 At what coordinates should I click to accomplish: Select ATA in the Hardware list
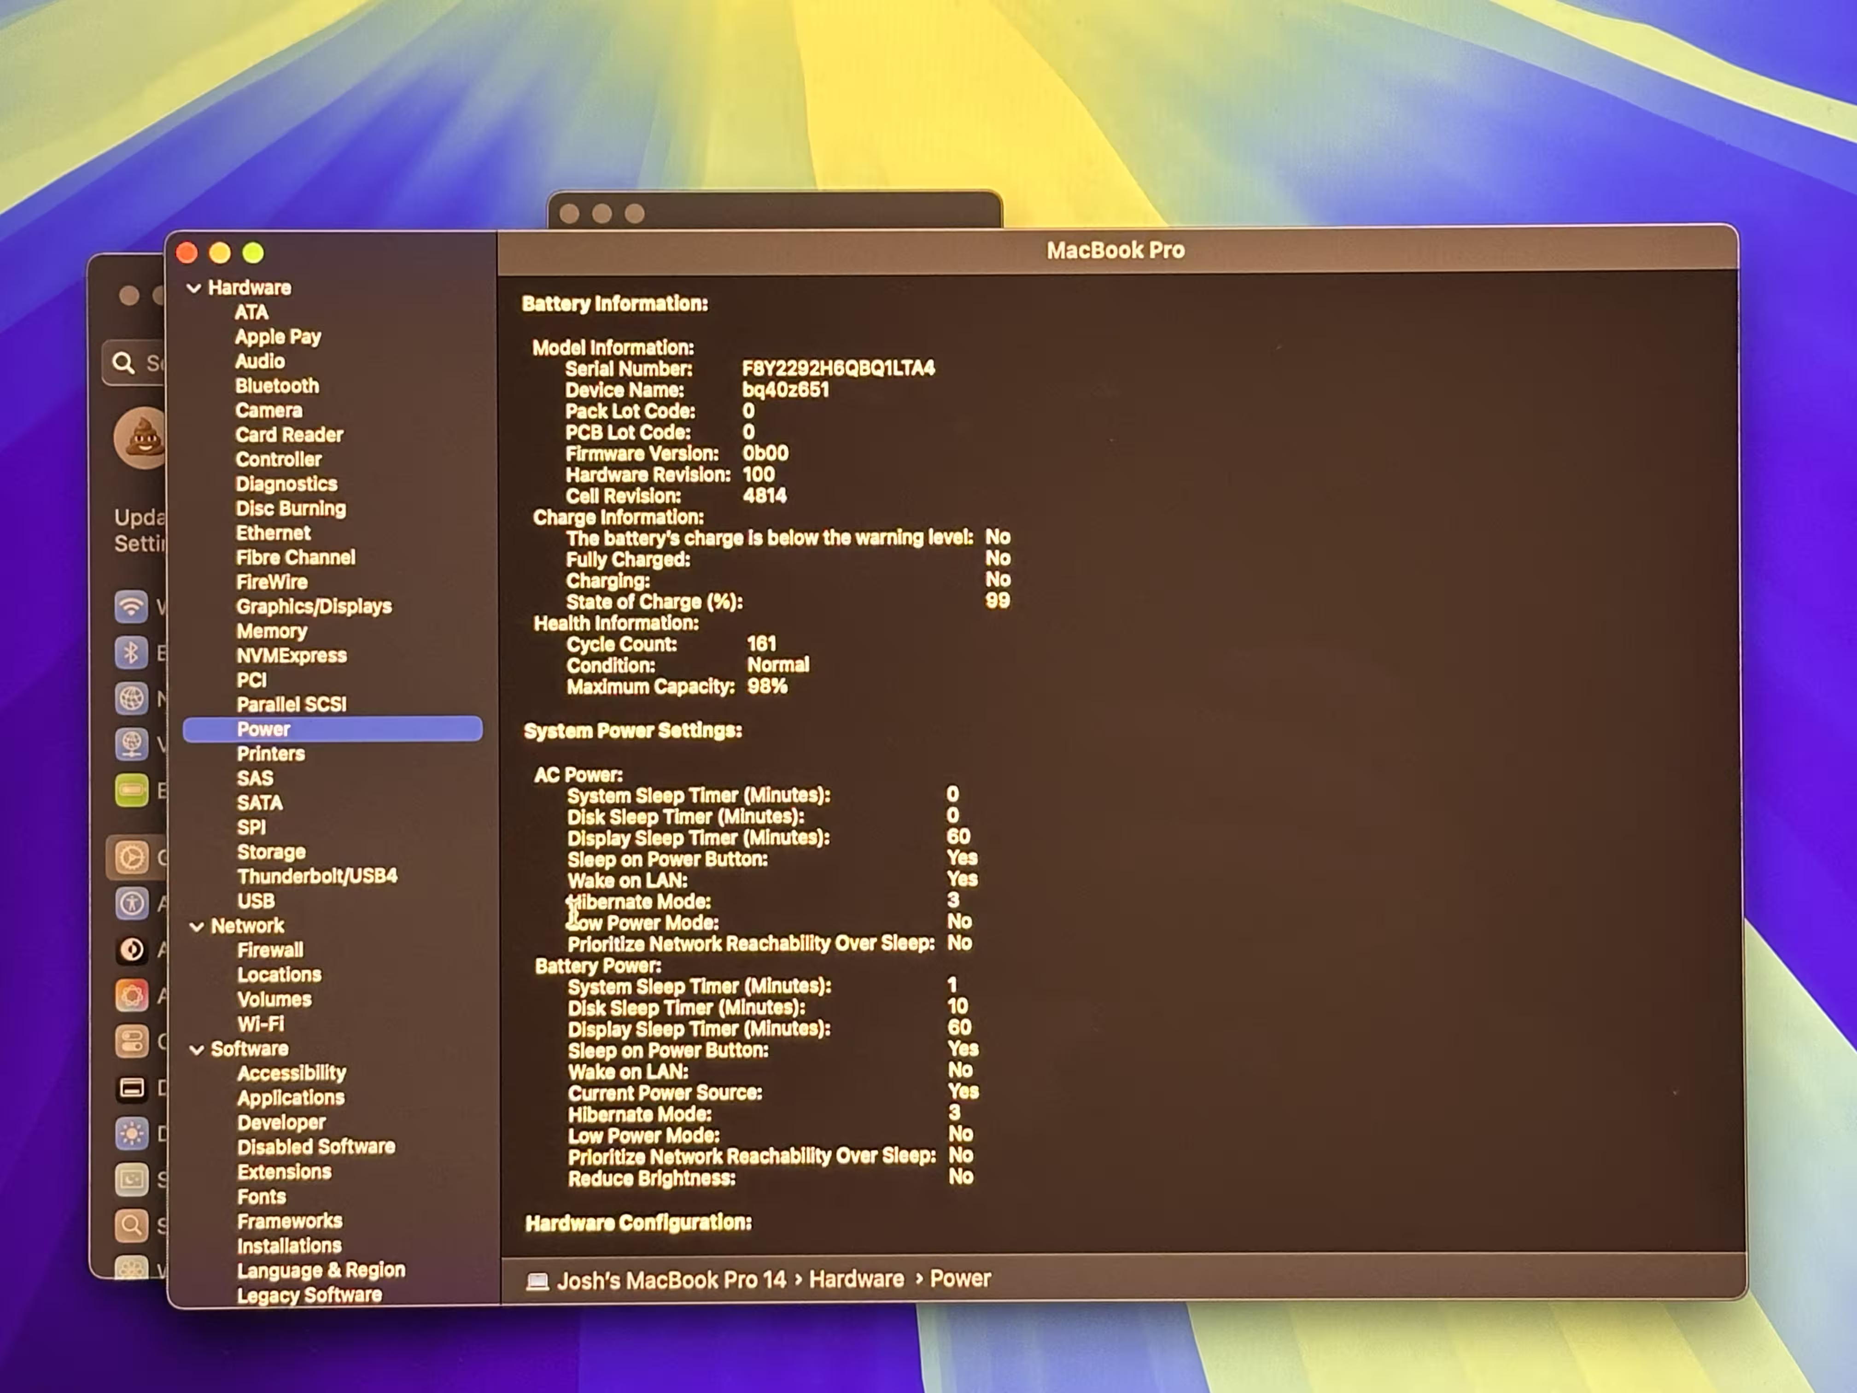pyautogui.click(x=251, y=312)
